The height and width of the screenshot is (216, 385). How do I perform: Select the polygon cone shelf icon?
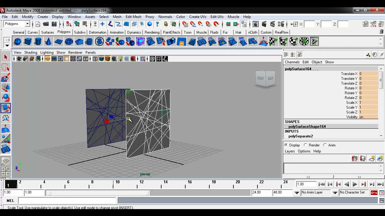tap(48, 41)
